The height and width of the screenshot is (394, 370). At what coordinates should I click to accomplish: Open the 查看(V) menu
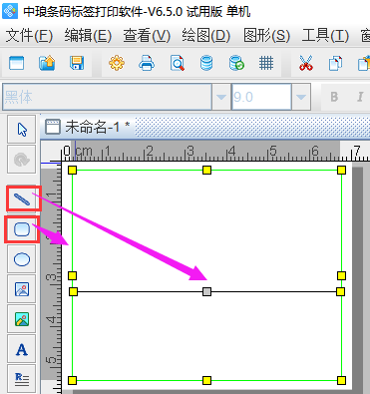click(147, 35)
